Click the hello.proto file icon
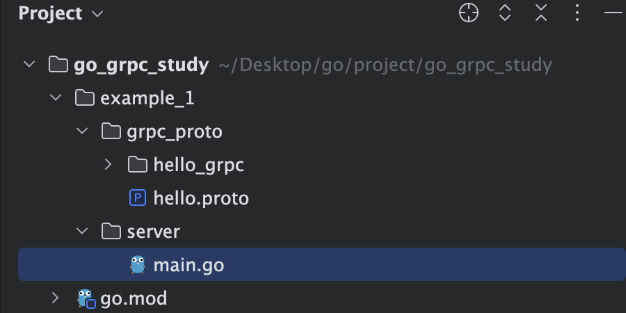This screenshot has height=313, width=626. (138, 198)
